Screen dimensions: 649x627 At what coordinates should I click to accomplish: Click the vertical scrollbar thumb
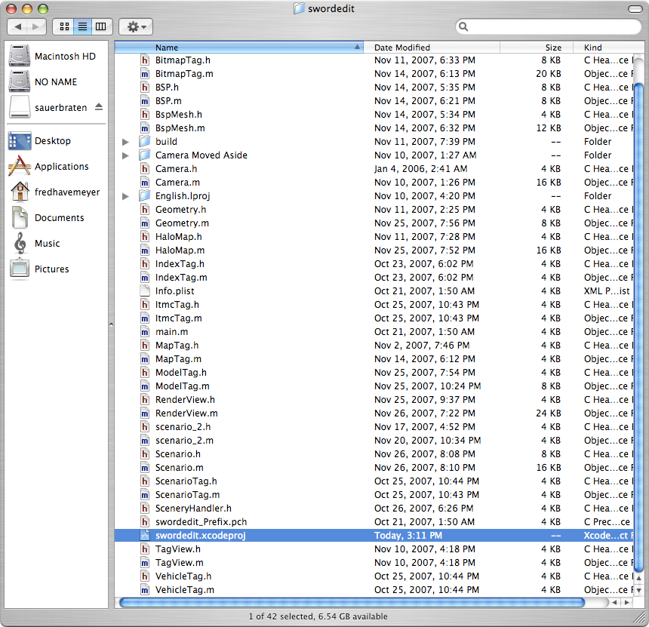pyautogui.click(x=638, y=329)
